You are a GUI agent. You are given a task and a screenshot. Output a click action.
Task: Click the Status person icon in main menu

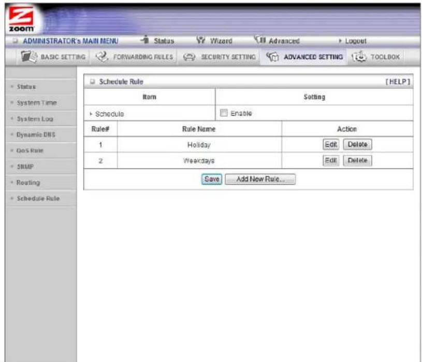click(145, 40)
